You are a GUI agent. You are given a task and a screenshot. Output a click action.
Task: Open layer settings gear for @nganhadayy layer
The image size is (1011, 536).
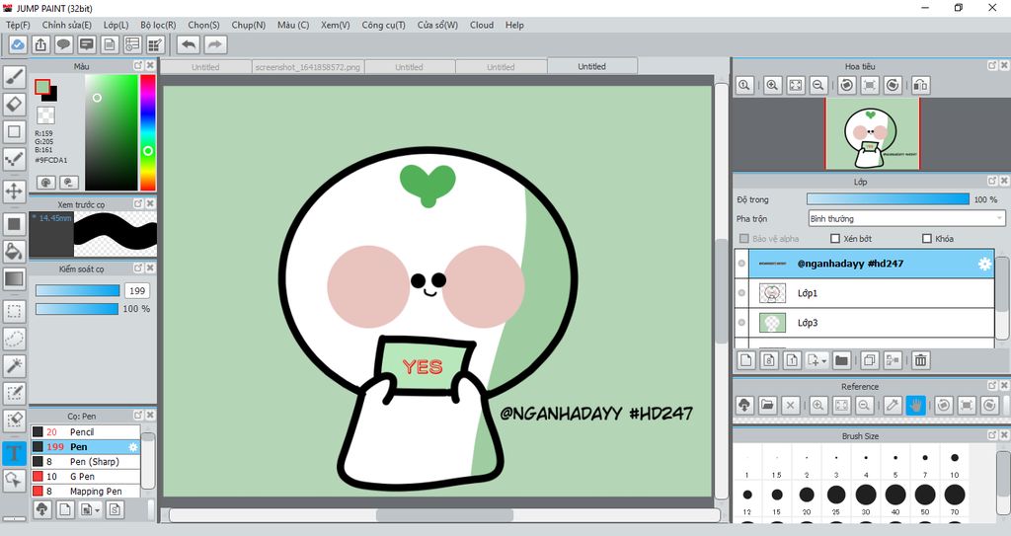click(x=984, y=264)
